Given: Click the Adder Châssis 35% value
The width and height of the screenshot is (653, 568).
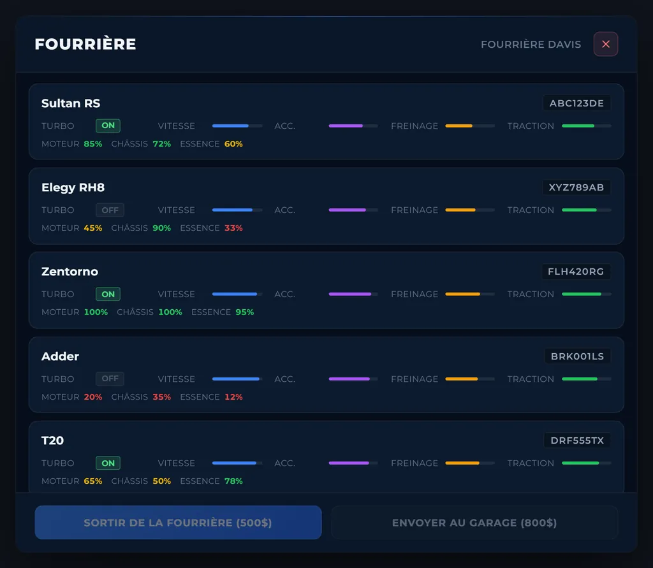Looking at the screenshot, I should point(162,397).
